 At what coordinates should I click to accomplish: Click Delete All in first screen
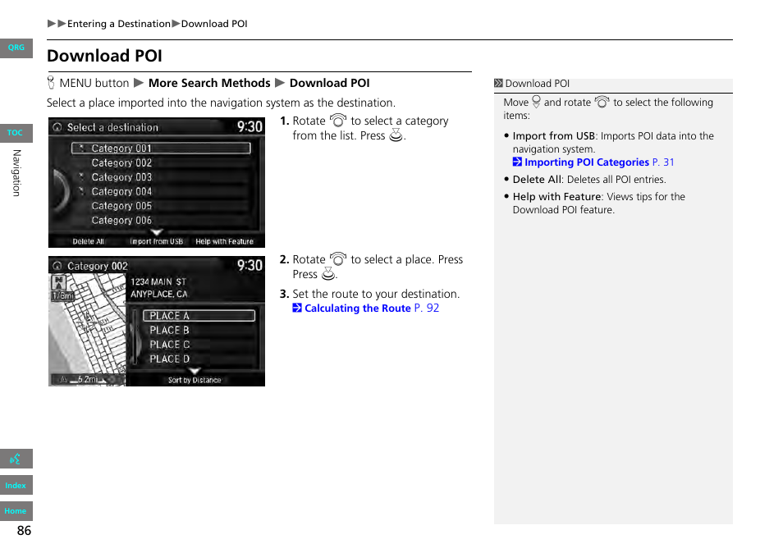89,241
